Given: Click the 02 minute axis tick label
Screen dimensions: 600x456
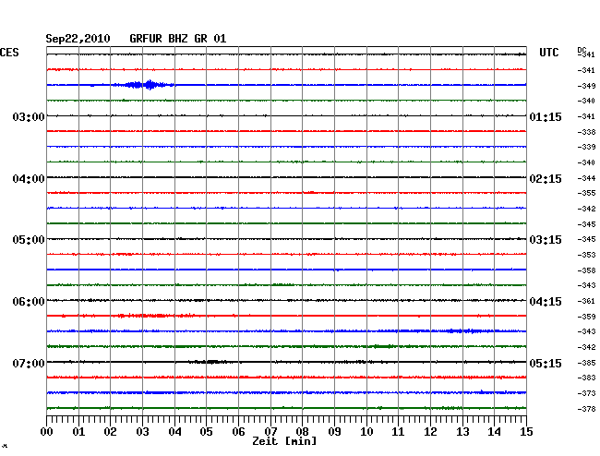Looking at the screenshot, I should (x=110, y=432).
